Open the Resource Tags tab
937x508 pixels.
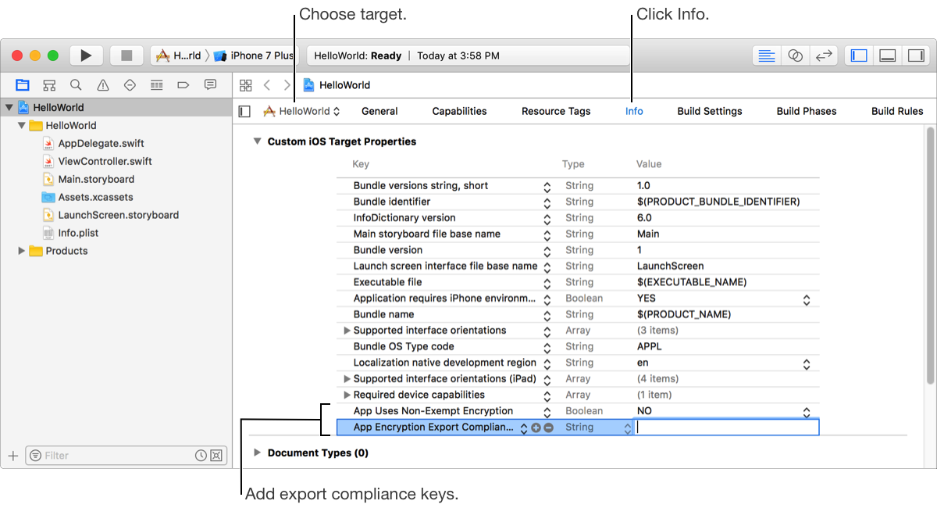click(556, 111)
